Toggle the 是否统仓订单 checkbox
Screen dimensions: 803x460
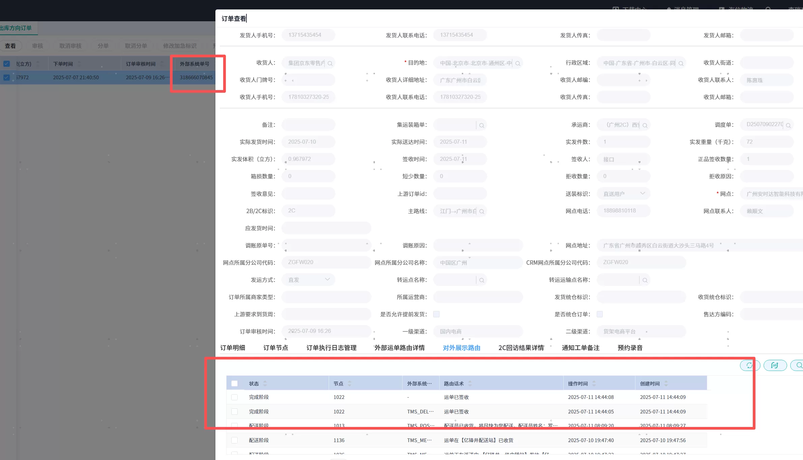point(600,314)
